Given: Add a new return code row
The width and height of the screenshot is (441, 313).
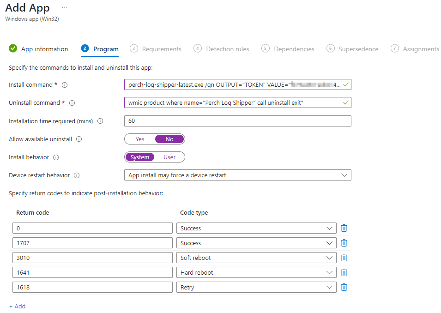Looking at the screenshot, I should [17, 306].
